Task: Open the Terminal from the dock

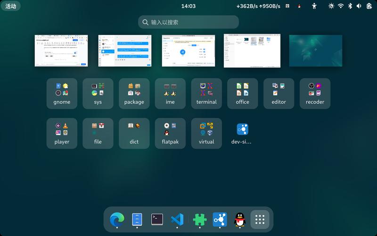Action: (x=157, y=219)
